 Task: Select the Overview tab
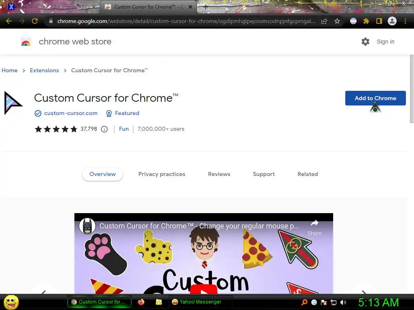tap(102, 174)
